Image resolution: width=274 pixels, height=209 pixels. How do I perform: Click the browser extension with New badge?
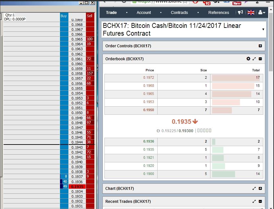click(x=237, y=3)
